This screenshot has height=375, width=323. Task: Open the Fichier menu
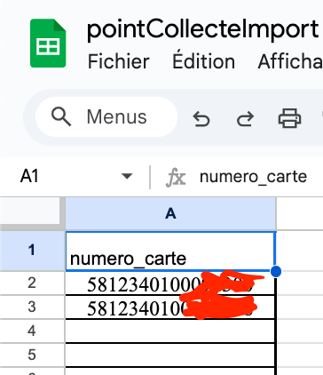click(x=119, y=61)
